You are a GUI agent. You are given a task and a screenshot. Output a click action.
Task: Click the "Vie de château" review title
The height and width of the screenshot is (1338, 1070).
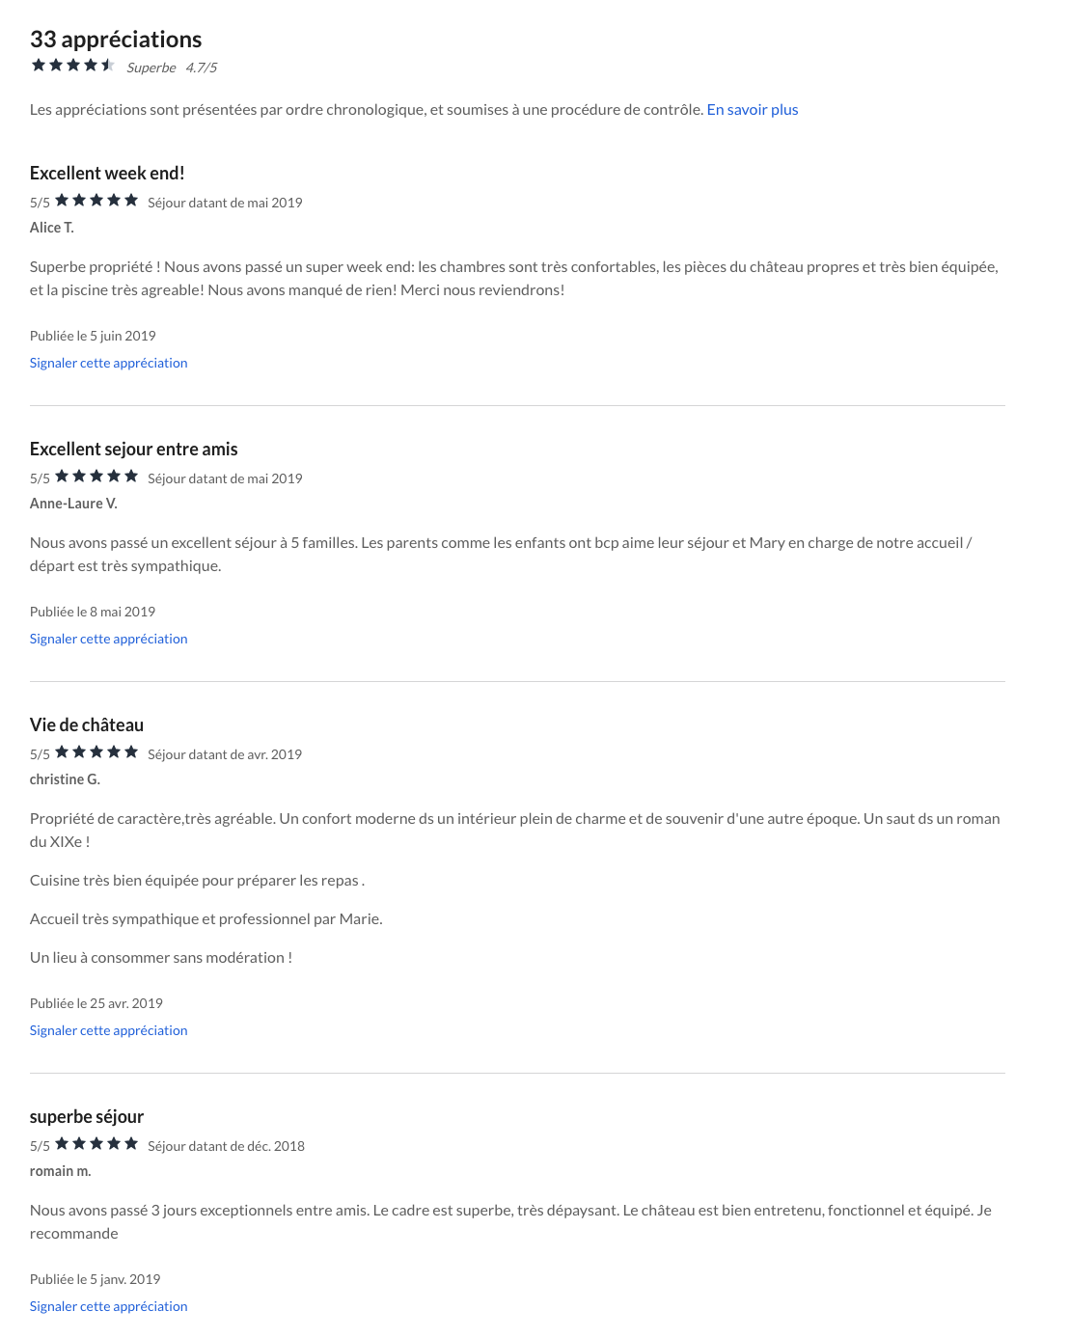click(x=87, y=725)
